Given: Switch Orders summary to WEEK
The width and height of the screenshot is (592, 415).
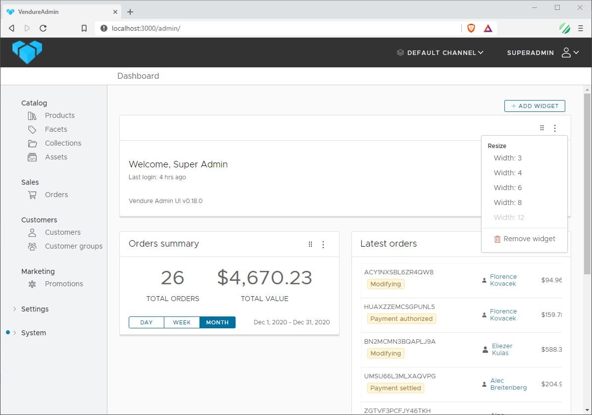Looking at the screenshot, I should 182,322.
